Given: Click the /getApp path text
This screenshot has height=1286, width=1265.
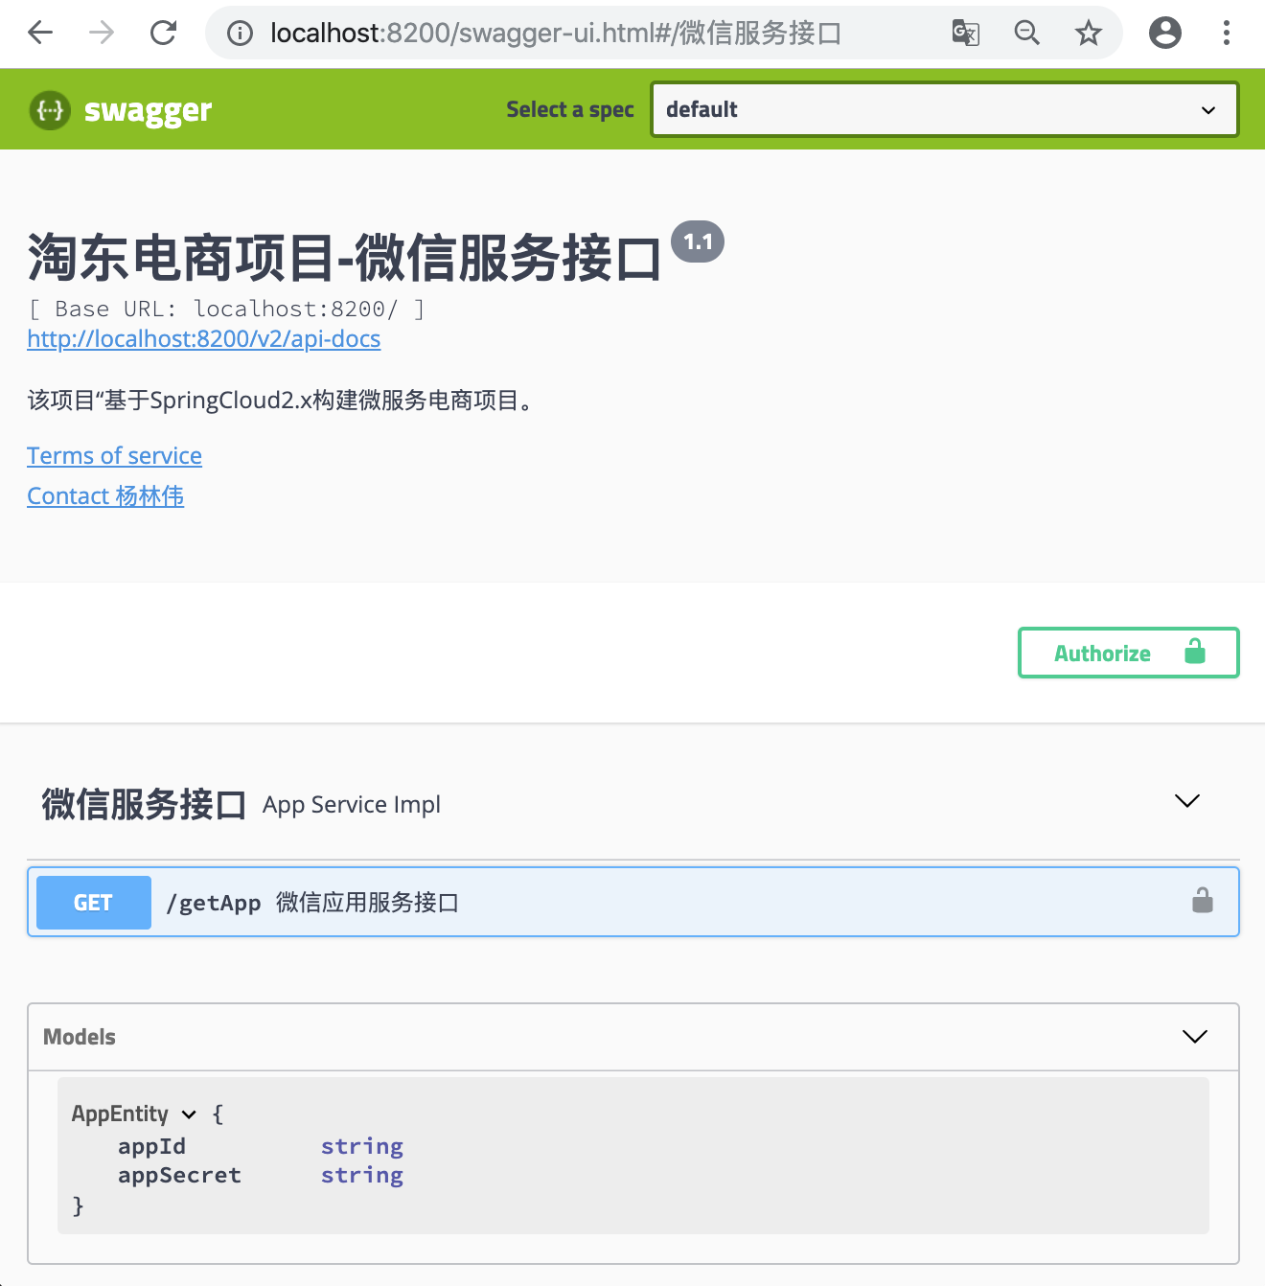Looking at the screenshot, I should (x=214, y=903).
